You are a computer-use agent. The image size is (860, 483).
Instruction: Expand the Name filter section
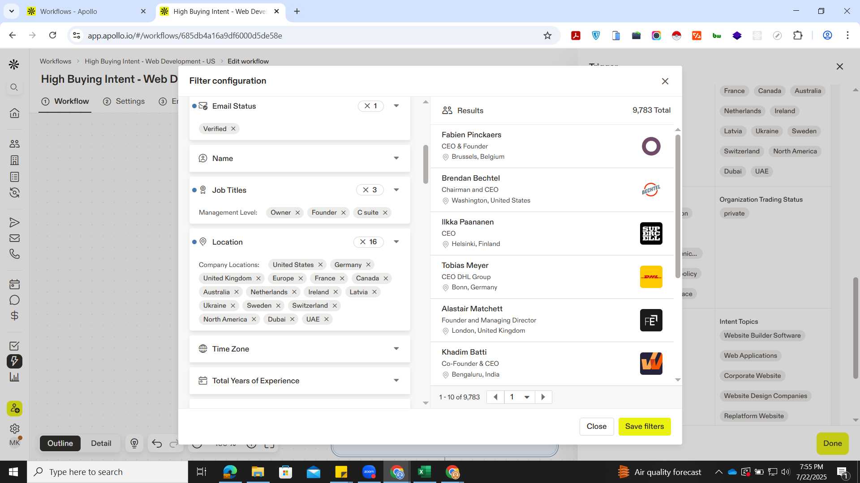396,158
